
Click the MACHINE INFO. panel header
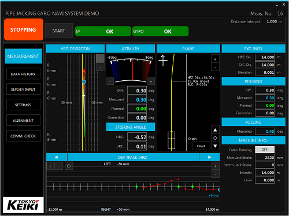(x=253, y=140)
